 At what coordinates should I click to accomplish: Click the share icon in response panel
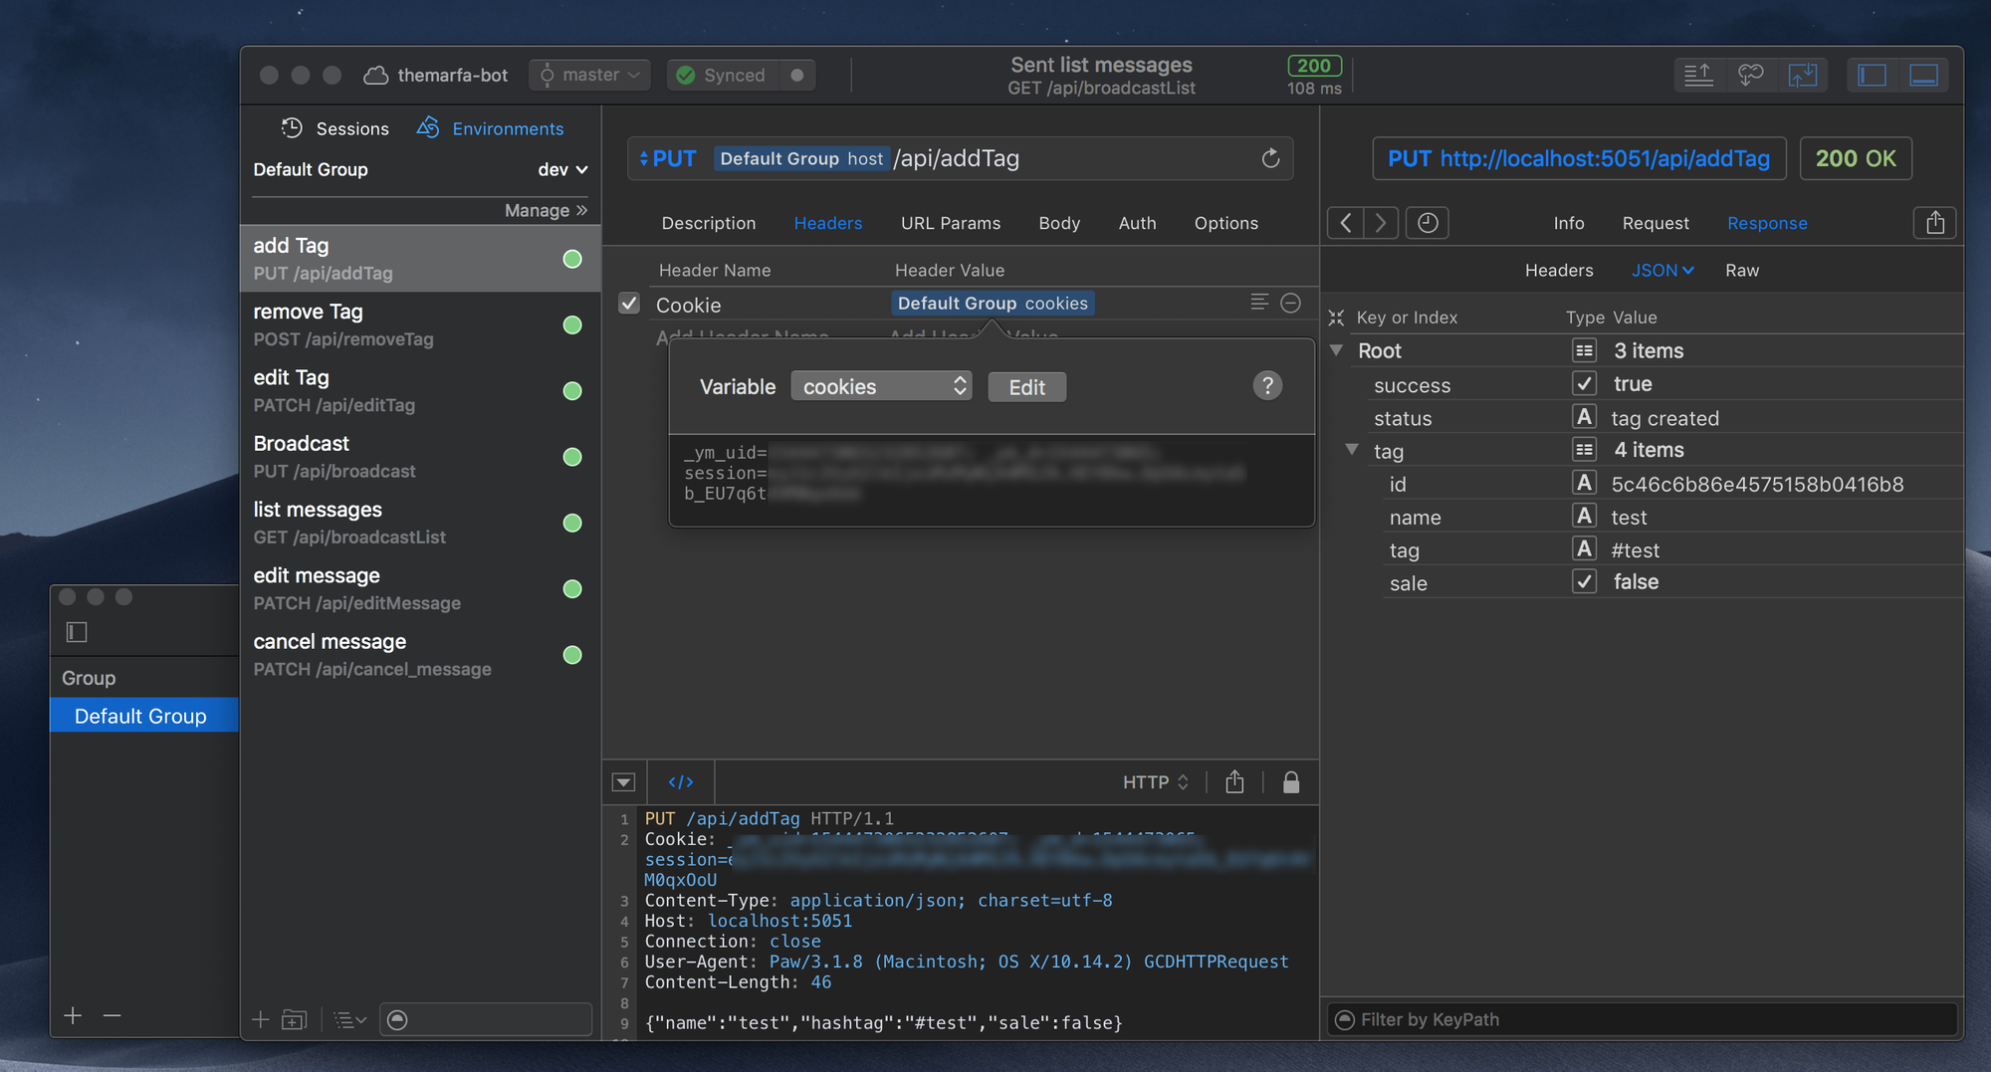[x=1934, y=223]
